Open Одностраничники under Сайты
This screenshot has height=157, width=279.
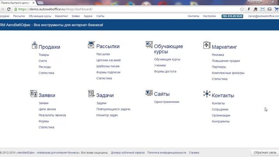[x=167, y=102]
